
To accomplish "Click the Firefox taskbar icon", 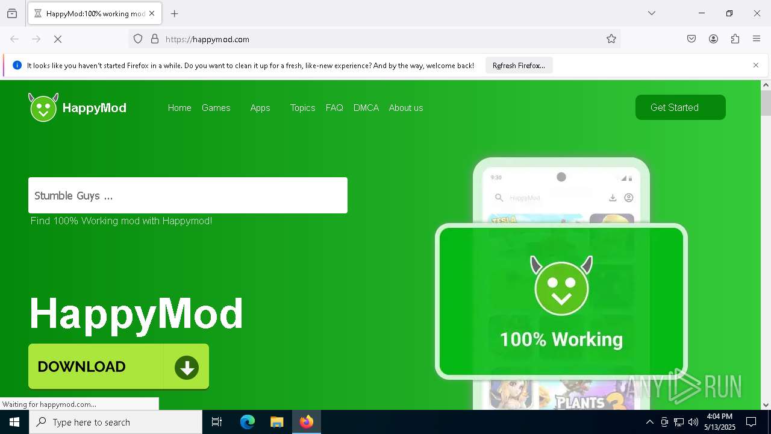I will tap(307, 422).
